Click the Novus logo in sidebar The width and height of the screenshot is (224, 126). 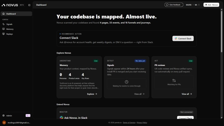click(10, 5)
